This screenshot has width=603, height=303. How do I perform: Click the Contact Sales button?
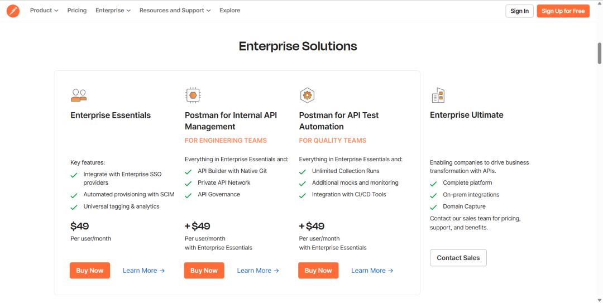[x=458, y=258]
